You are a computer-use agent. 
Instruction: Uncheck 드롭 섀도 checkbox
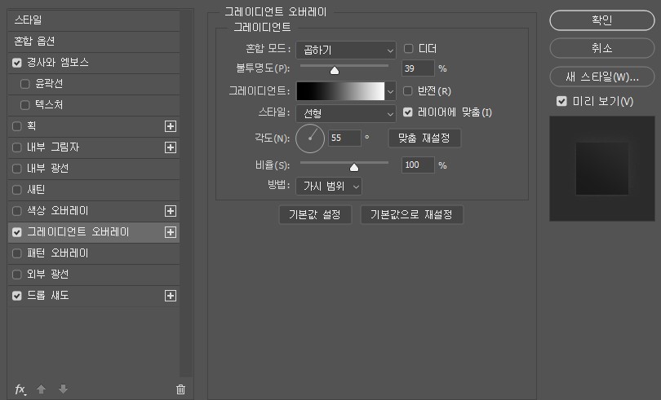click(x=17, y=296)
